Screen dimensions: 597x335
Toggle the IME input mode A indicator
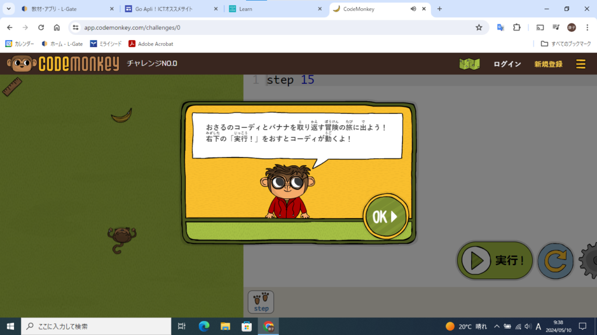click(538, 326)
